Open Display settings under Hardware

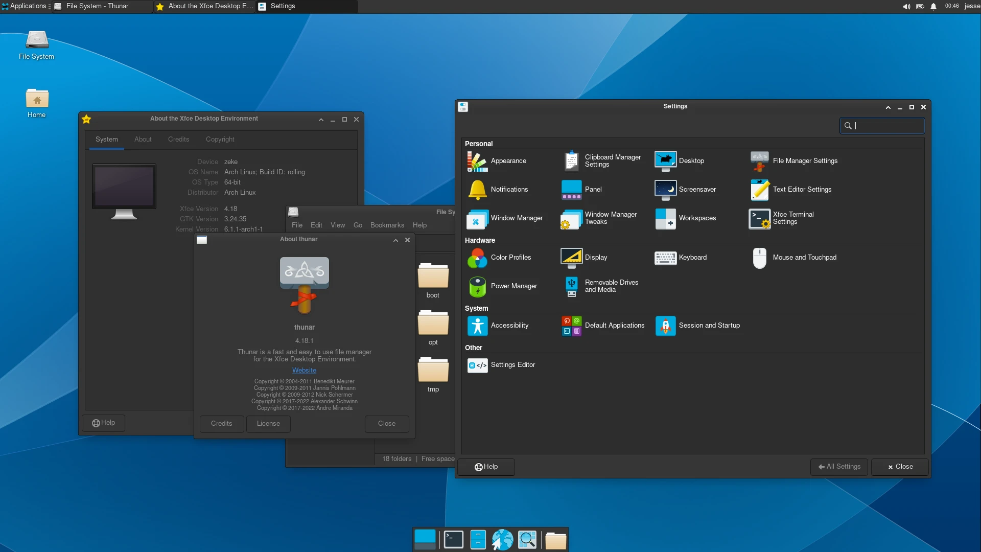tap(596, 258)
